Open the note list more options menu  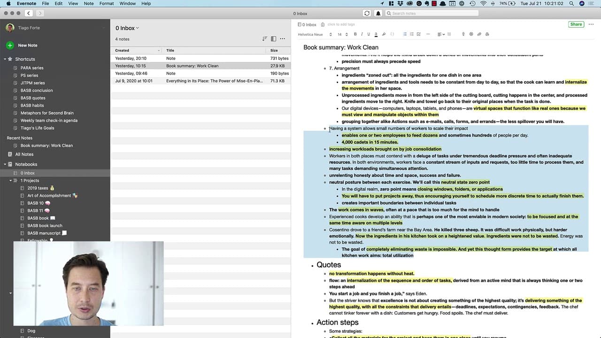(282, 39)
